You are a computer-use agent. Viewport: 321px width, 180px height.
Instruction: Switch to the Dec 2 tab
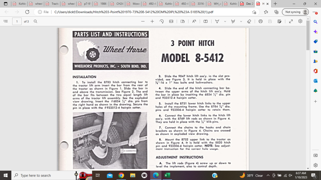point(247,4)
